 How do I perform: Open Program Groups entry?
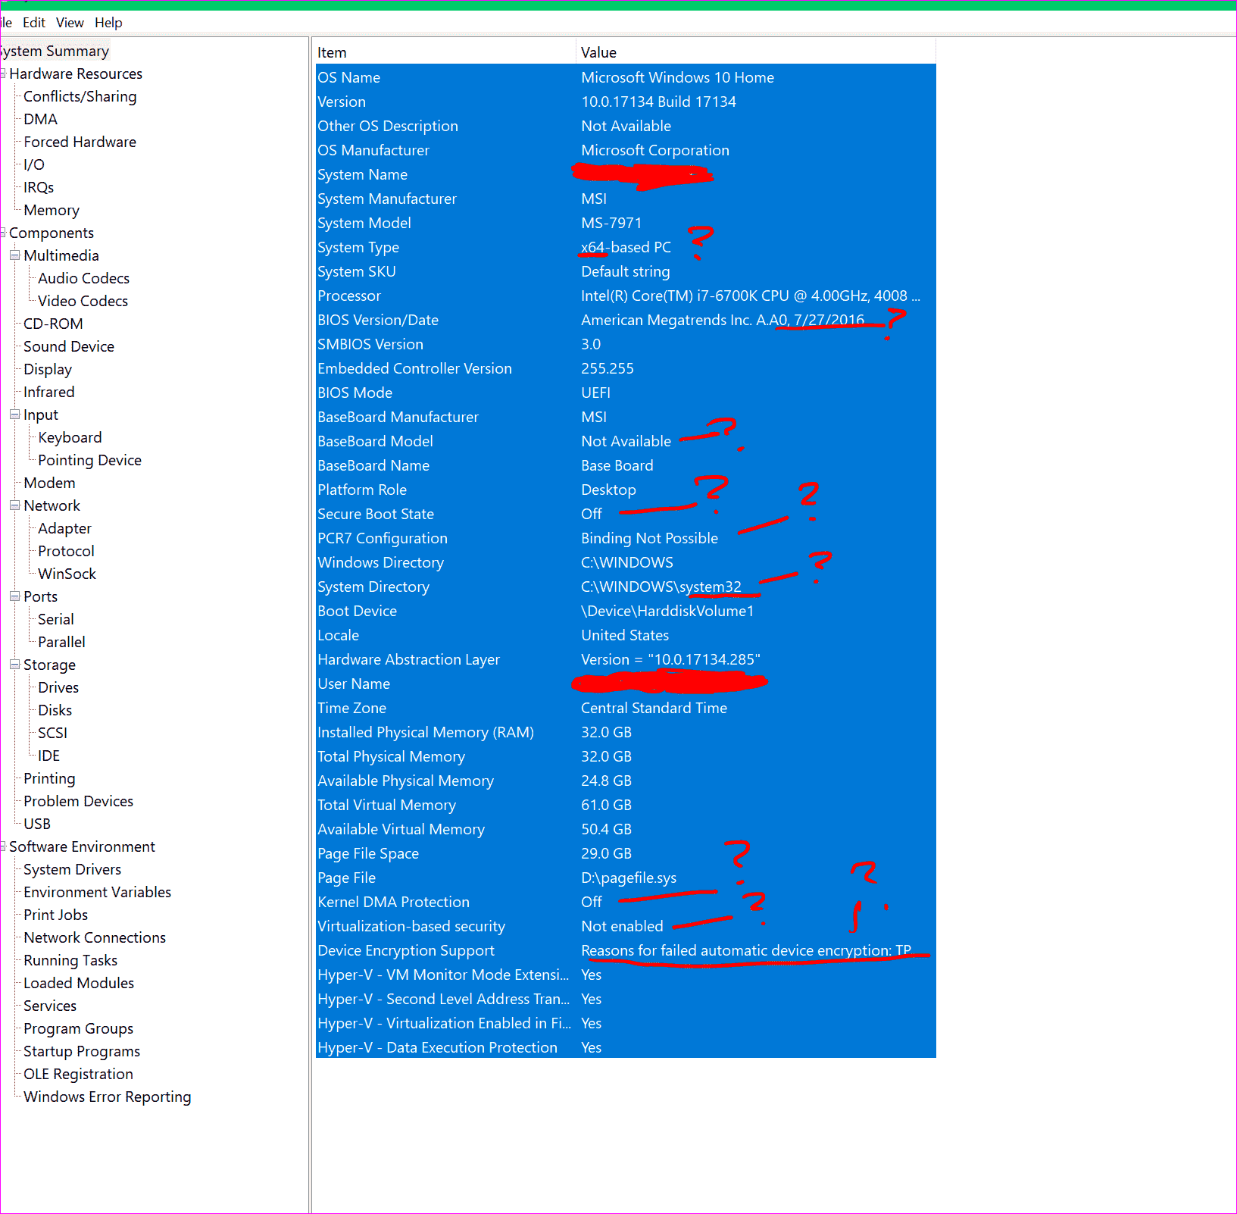(79, 1028)
